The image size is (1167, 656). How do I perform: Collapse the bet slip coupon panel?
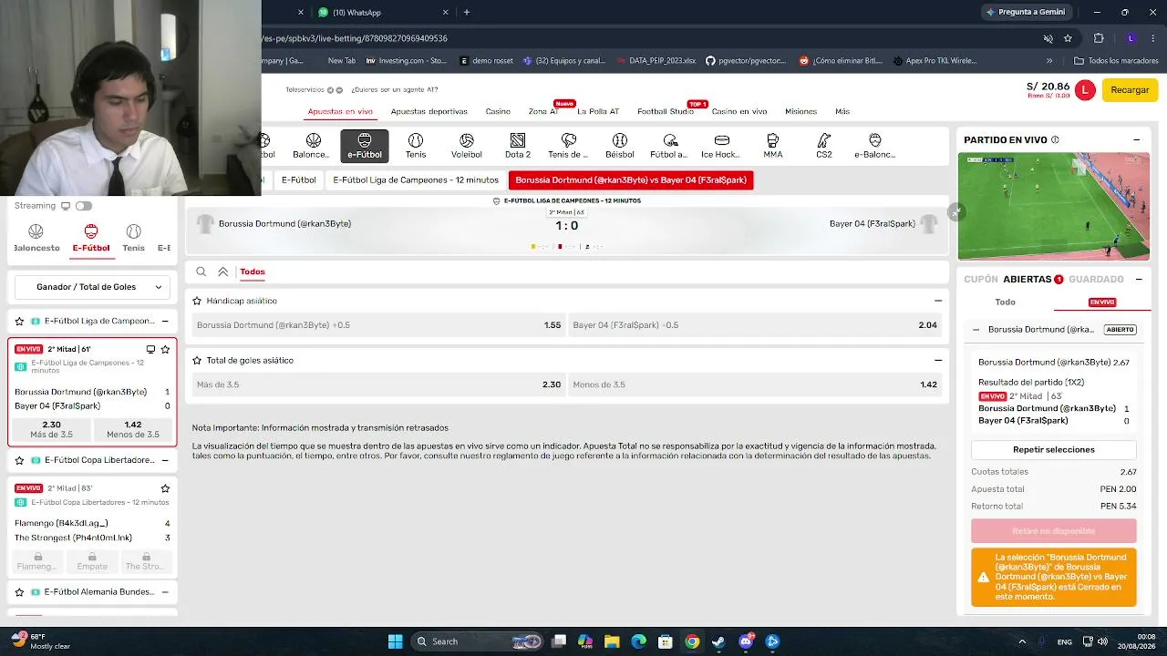pos(1139,280)
